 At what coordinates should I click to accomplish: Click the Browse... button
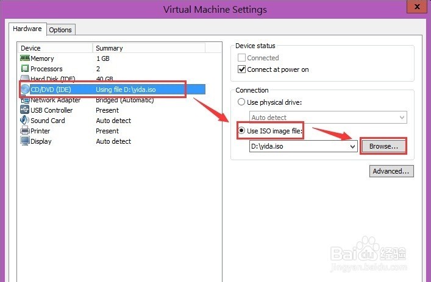pyautogui.click(x=383, y=146)
